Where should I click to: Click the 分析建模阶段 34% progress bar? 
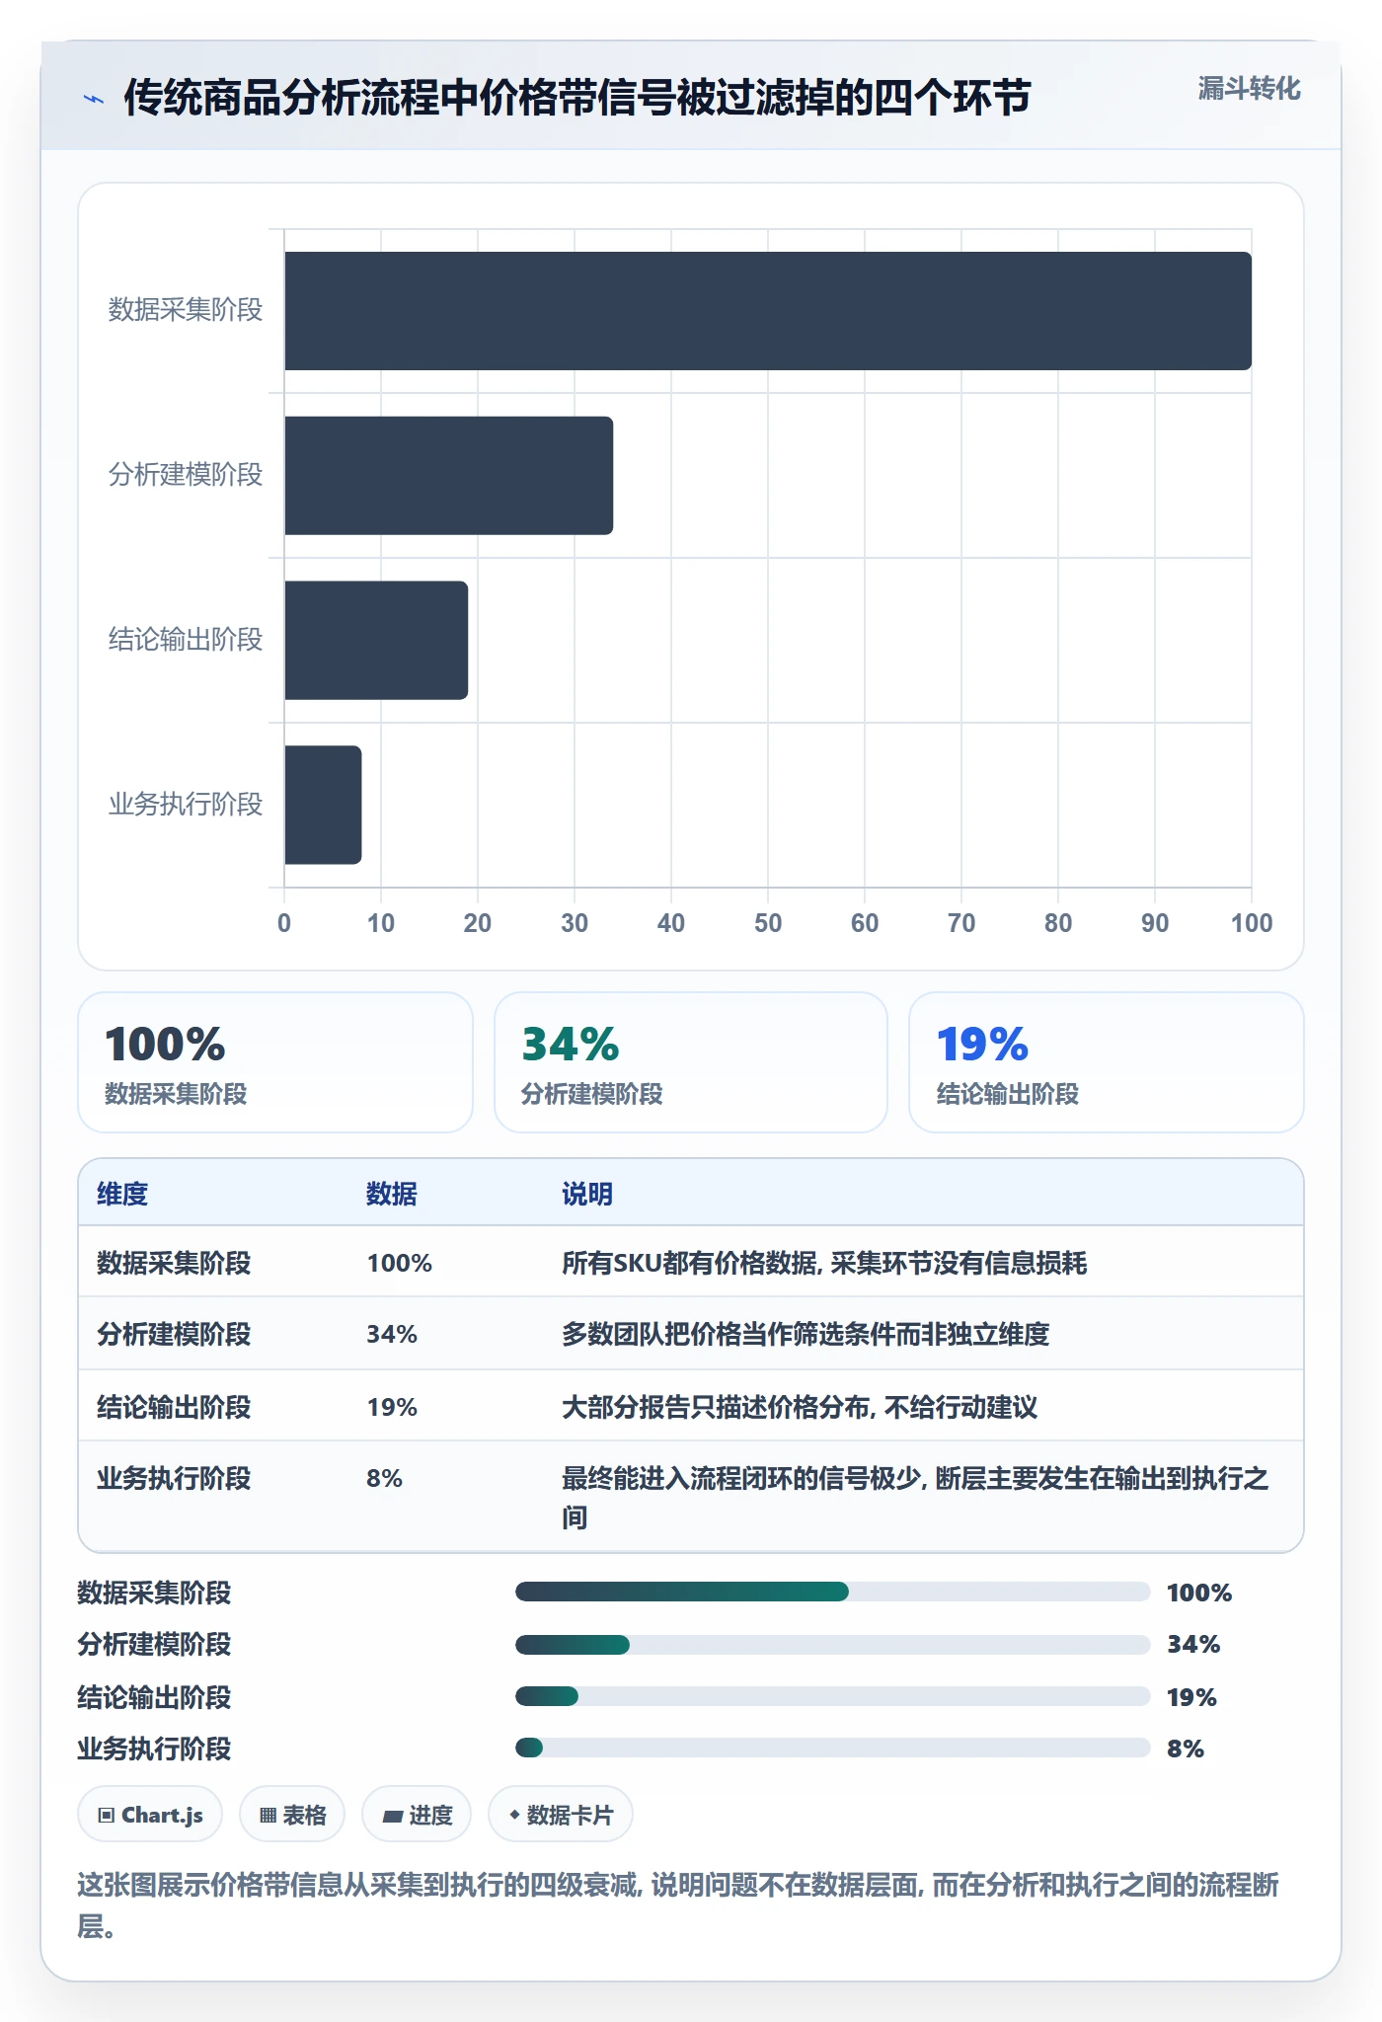[833, 1644]
